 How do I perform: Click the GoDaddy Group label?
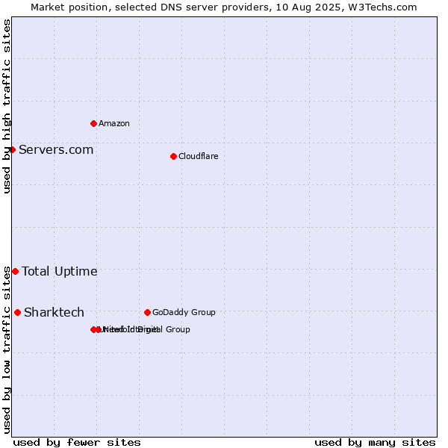point(184,312)
